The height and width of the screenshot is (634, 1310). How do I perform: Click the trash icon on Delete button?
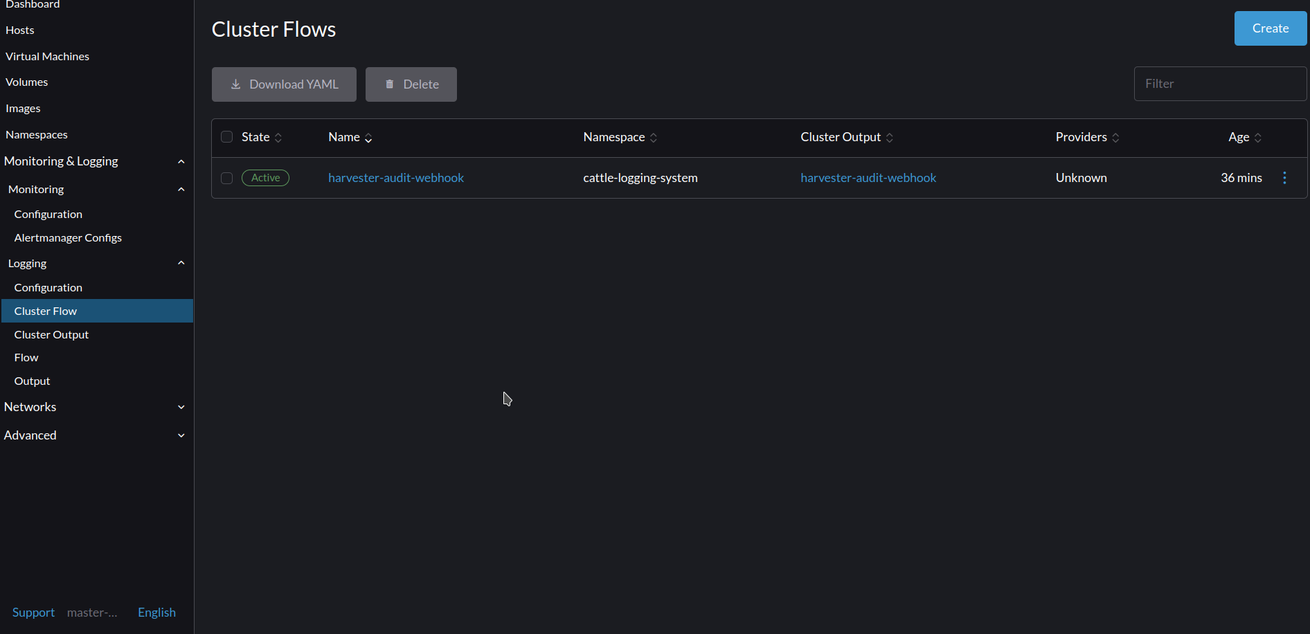(x=389, y=84)
